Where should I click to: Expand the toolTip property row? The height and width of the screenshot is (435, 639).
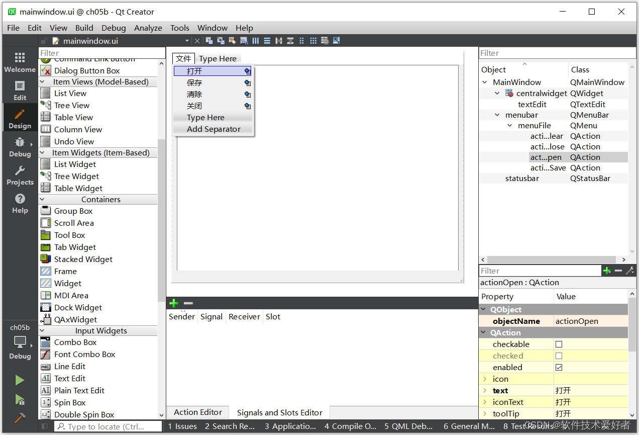click(x=485, y=414)
